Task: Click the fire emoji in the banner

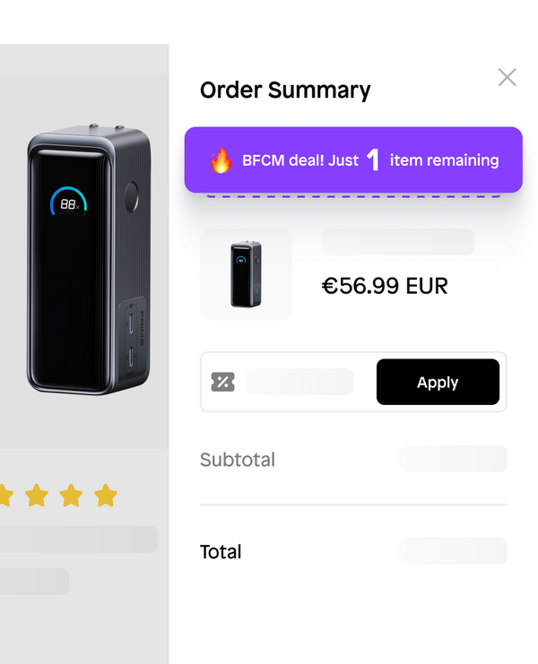Action: (x=221, y=160)
